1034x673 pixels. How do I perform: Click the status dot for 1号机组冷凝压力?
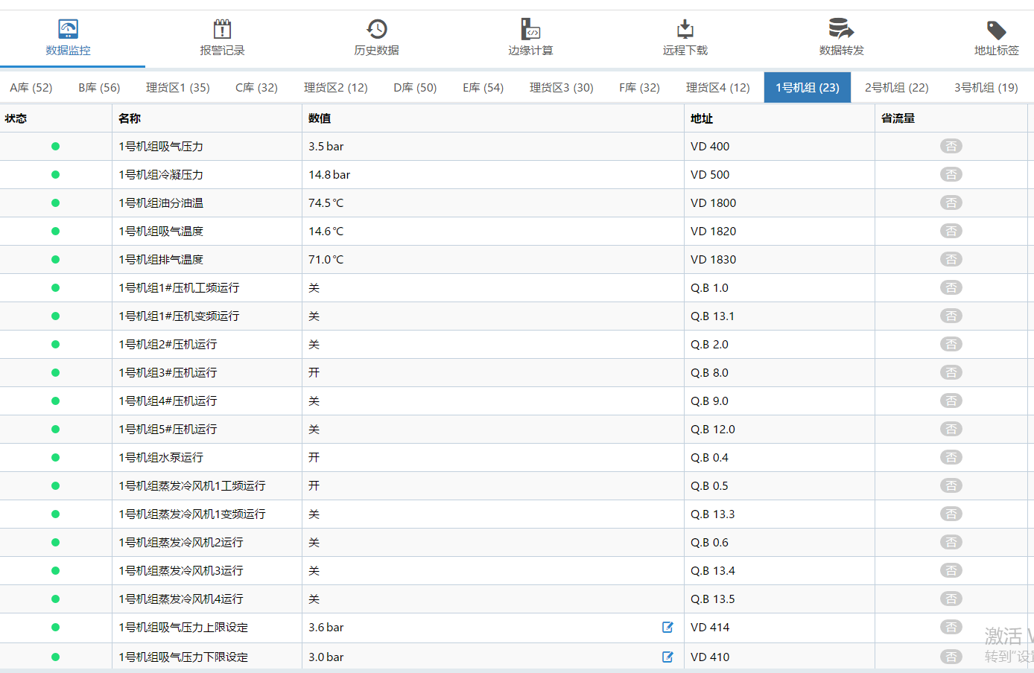point(55,175)
